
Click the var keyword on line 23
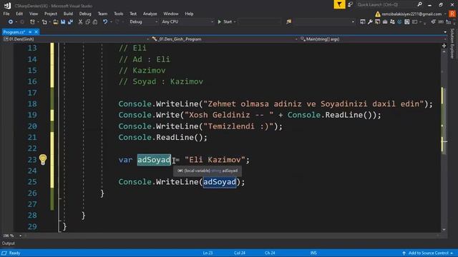click(126, 160)
